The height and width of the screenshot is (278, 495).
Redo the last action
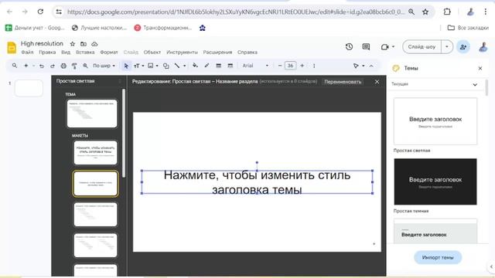tap(53, 66)
